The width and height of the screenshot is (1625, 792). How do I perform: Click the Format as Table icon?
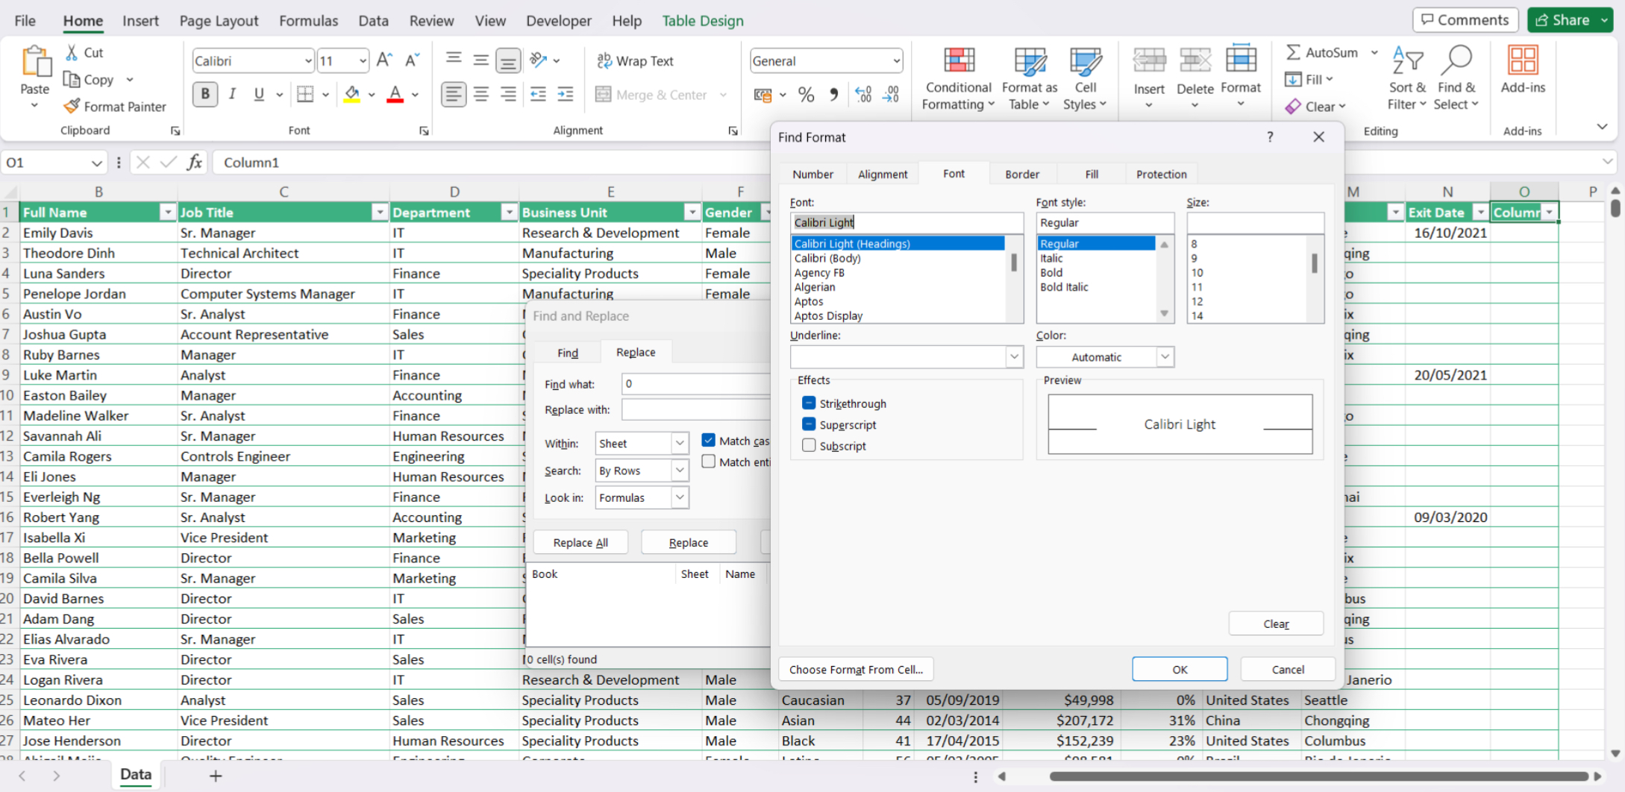pyautogui.click(x=1030, y=60)
